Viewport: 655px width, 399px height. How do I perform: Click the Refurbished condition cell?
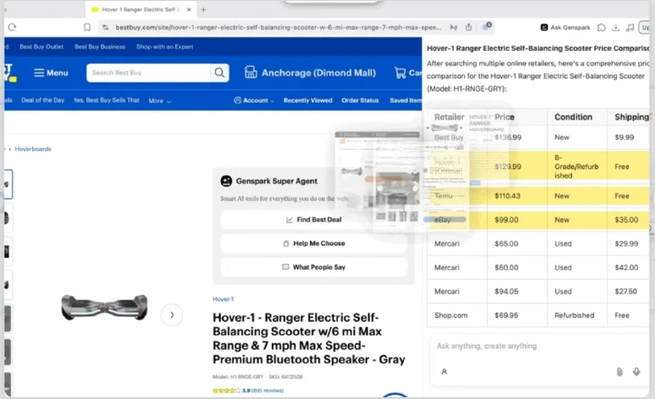coord(577,315)
